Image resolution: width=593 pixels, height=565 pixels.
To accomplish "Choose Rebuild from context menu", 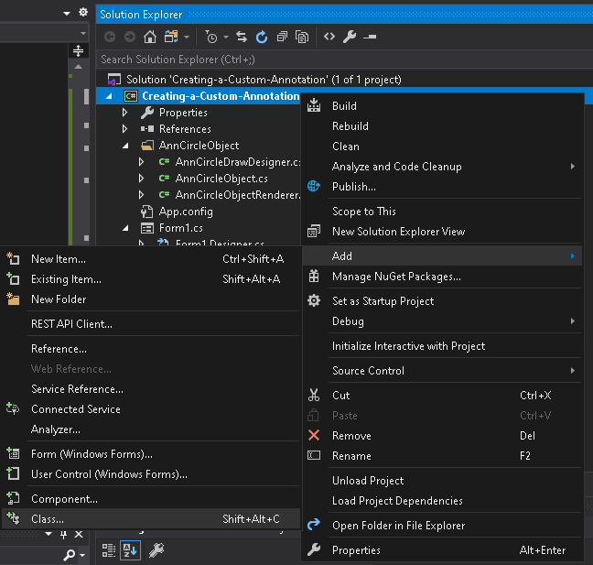I will click(x=442, y=126).
